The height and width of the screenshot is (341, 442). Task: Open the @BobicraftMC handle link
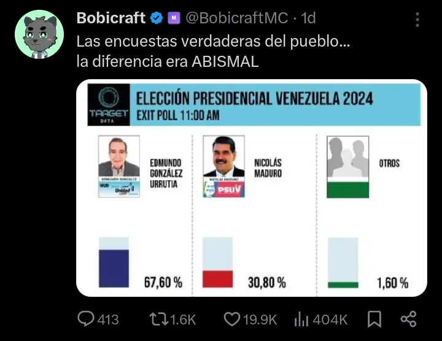click(x=236, y=18)
